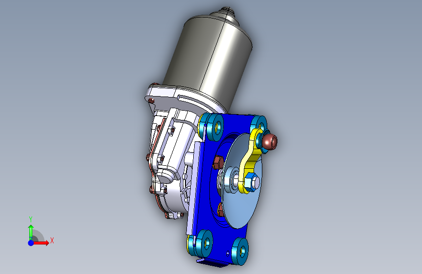Pick the upper copper hex bolt on the blue plate
Viewport: 422px width, 274px height.
point(218,163)
